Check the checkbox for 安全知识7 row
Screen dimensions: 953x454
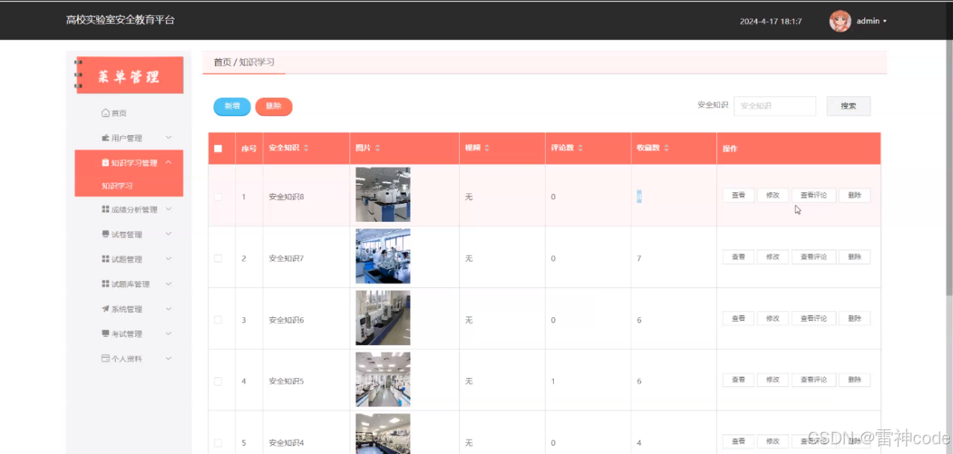point(219,256)
